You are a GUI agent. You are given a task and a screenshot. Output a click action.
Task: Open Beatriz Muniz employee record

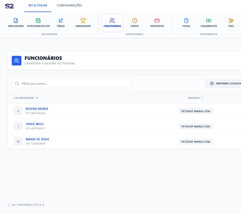pyautogui.click(x=37, y=109)
